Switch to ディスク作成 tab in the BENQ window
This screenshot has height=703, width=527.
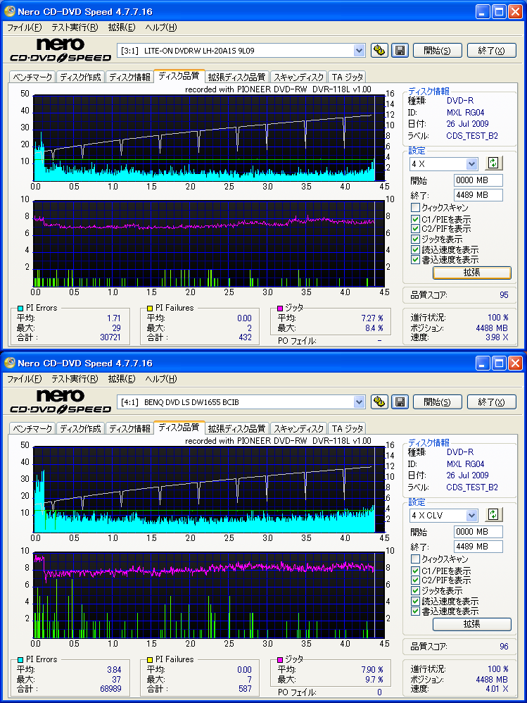point(81,428)
